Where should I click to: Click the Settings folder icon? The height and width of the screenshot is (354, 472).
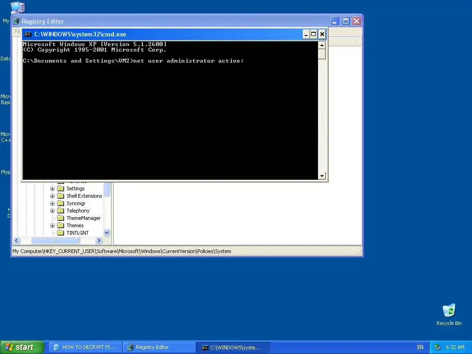[61, 189]
